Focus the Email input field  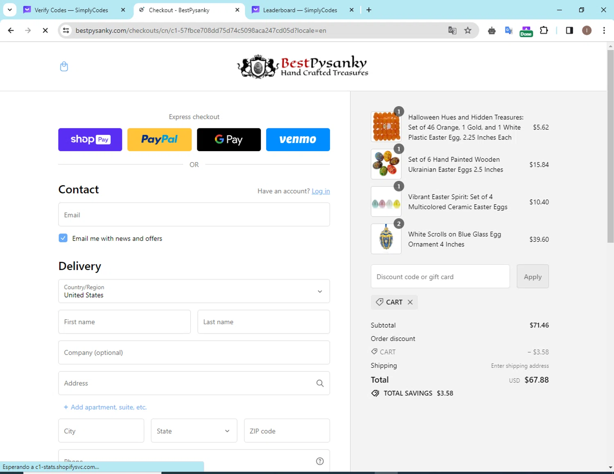click(x=194, y=215)
